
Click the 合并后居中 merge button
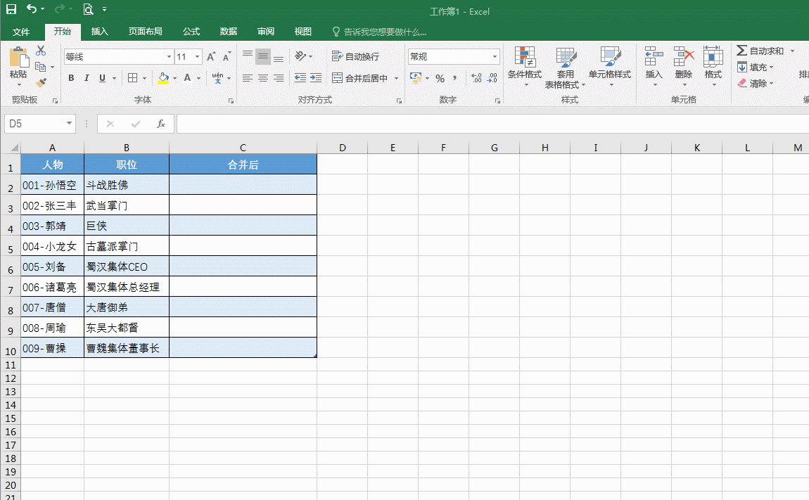point(360,79)
